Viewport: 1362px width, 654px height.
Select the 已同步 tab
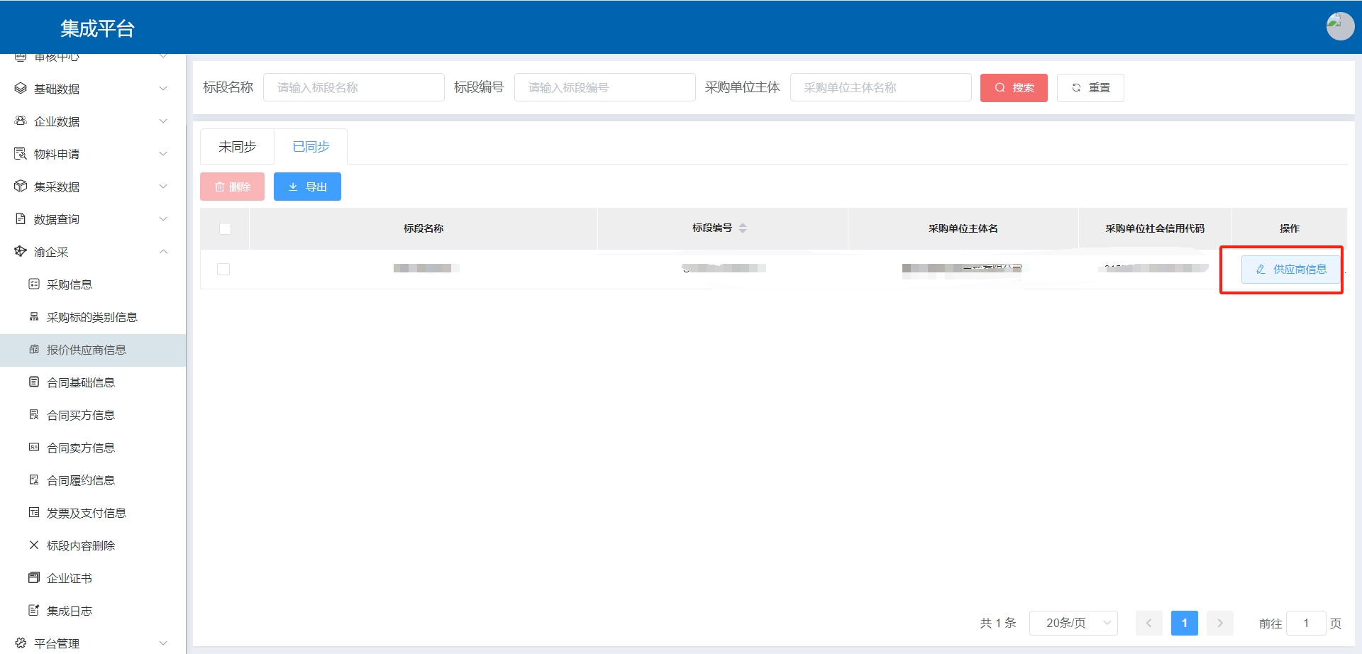click(311, 147)
